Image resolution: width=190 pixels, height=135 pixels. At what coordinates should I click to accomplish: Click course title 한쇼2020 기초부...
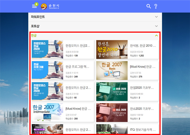[142, 109]
